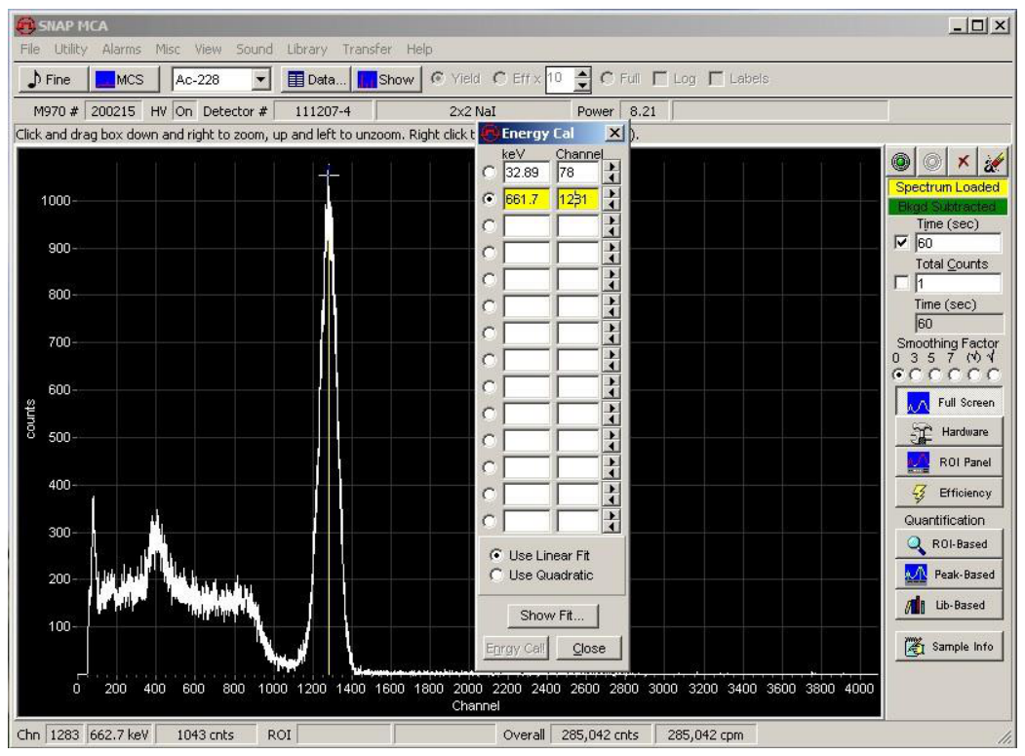Click the peak cursor marker on spectrum

coord(328,175)
